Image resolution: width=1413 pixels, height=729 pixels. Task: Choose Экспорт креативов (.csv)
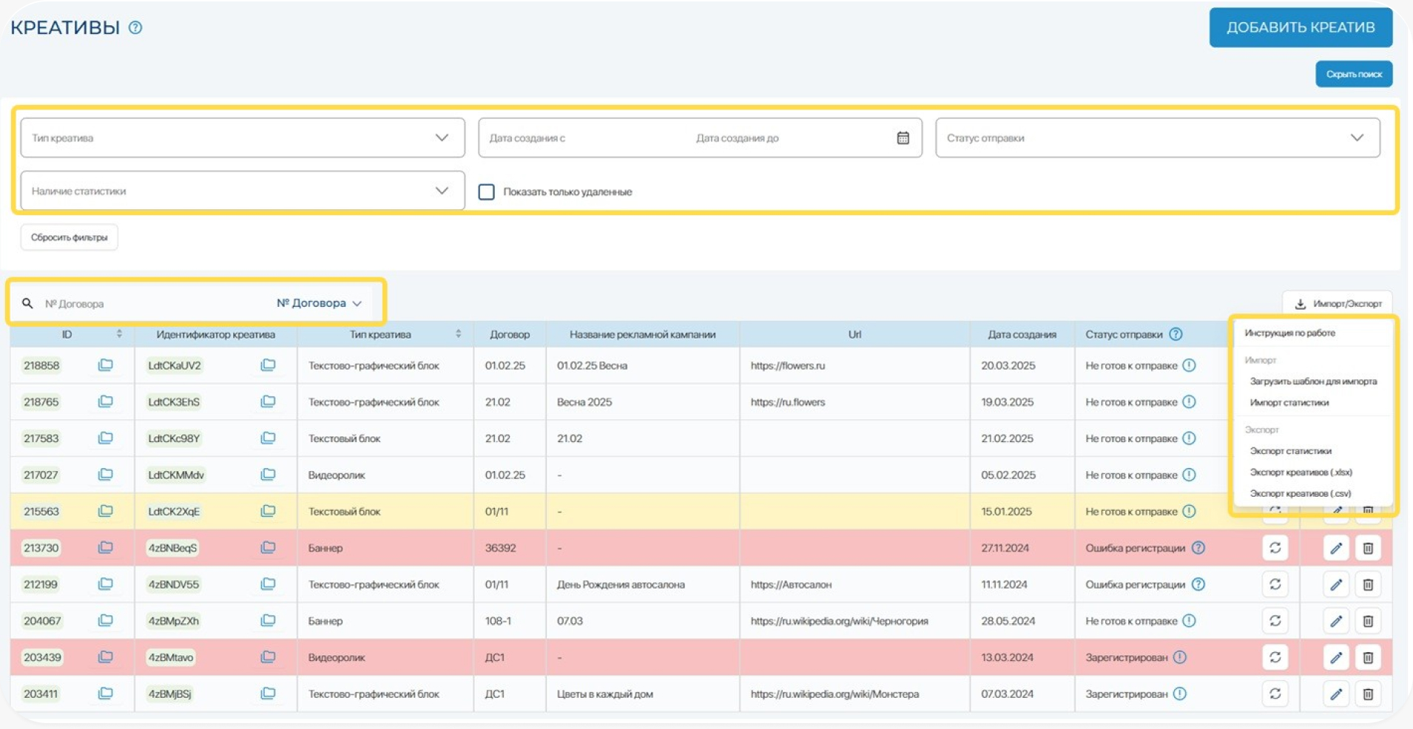[1300, 494]
